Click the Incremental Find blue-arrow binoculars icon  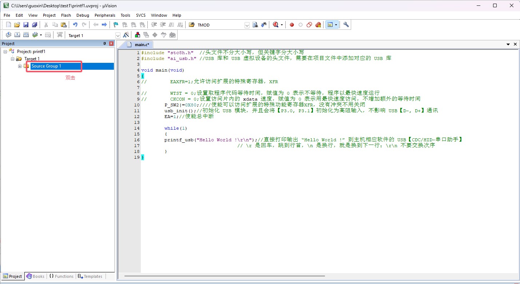point(263,25)
